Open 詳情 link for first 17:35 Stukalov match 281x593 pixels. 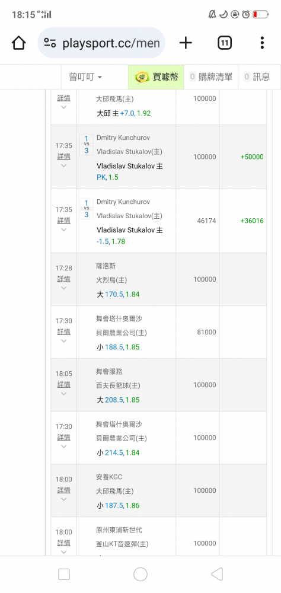coord(63,156)
